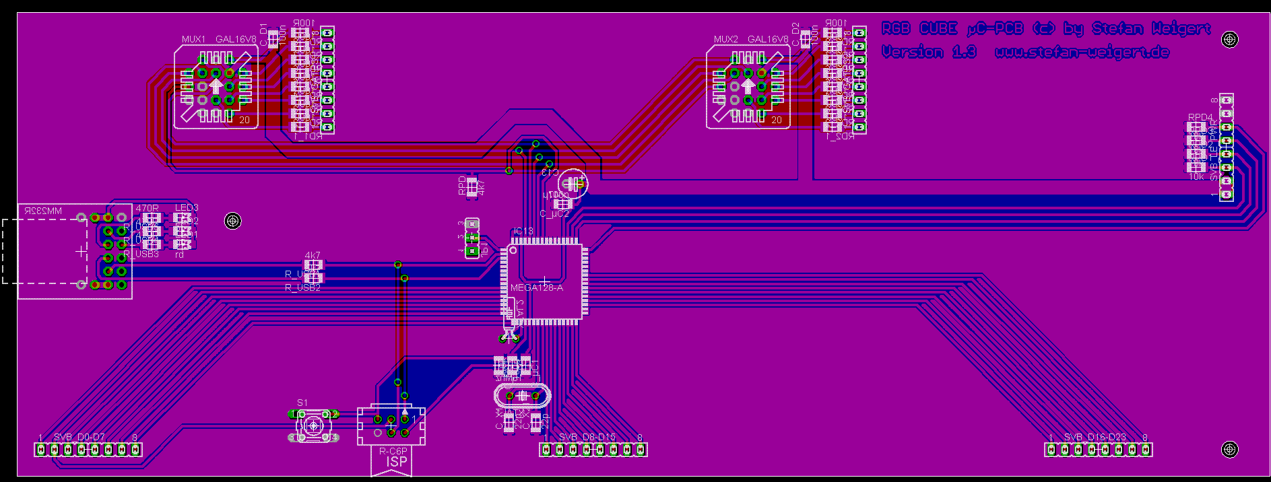Click the 'www.stefan-weigert.de' text
1271x482 pixels.
click(1082, 52)
